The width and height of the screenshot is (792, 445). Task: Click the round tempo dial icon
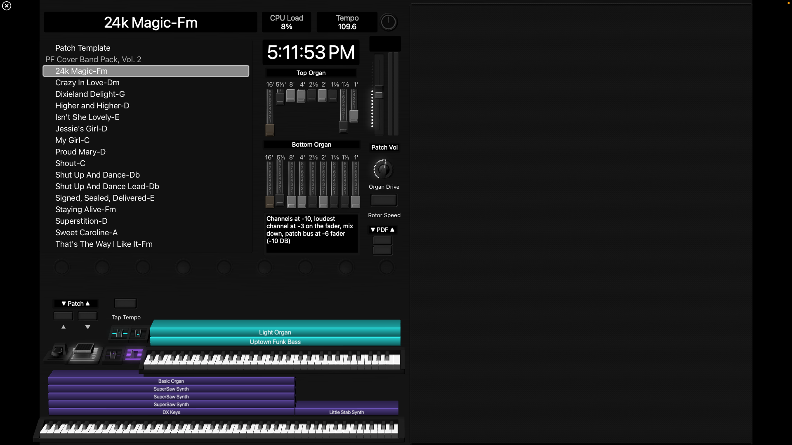point(388,22)
